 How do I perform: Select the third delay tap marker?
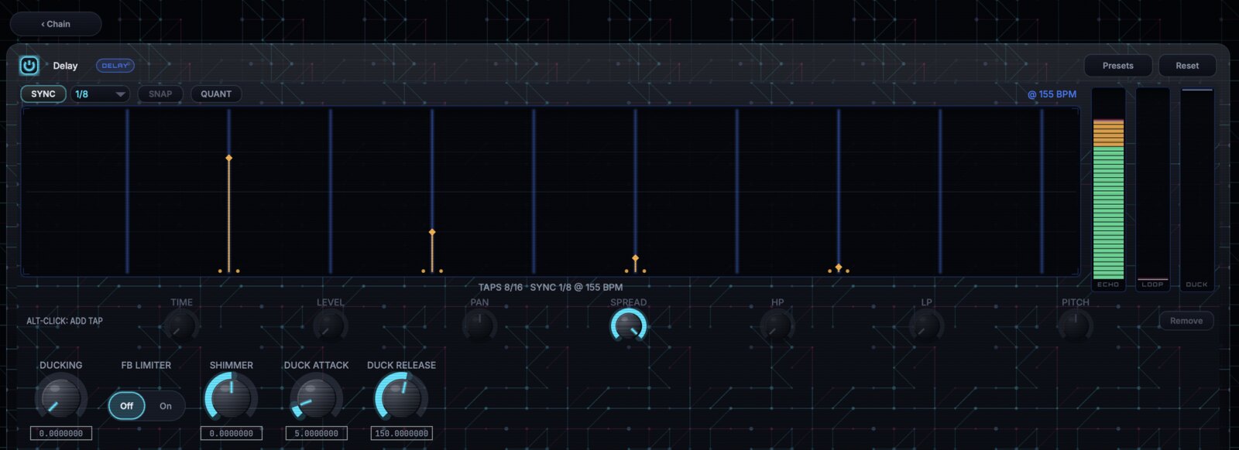pyautogui.click(x=635, y=258)
